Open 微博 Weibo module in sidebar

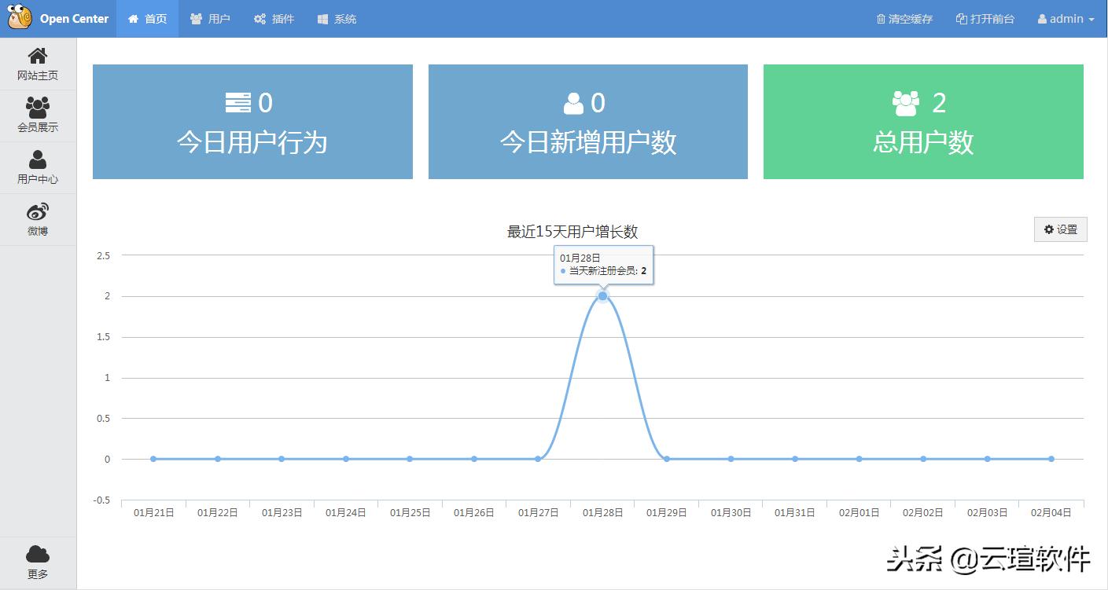(x=38, y=219)
